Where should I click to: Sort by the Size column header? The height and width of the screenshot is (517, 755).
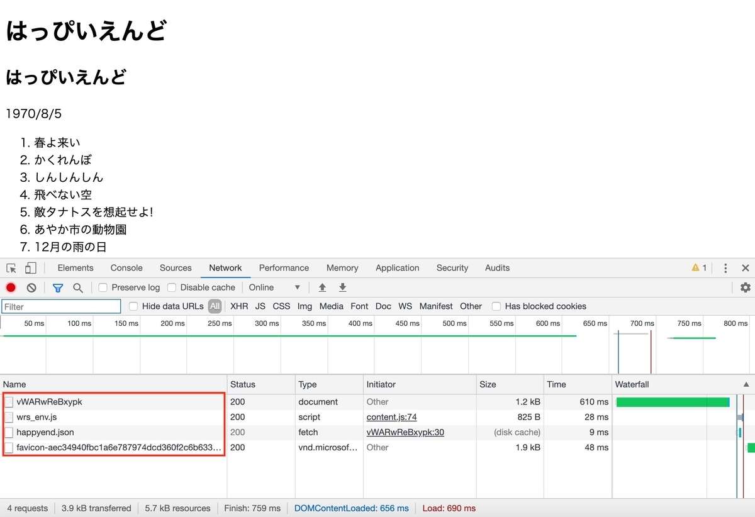(510, 384)
